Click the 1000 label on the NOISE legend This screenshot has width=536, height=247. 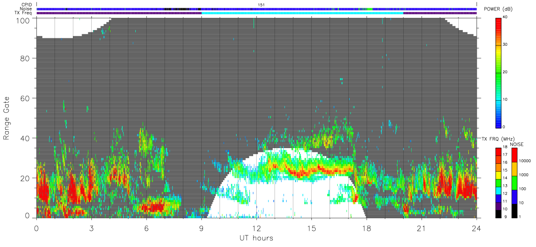(524, 175)
